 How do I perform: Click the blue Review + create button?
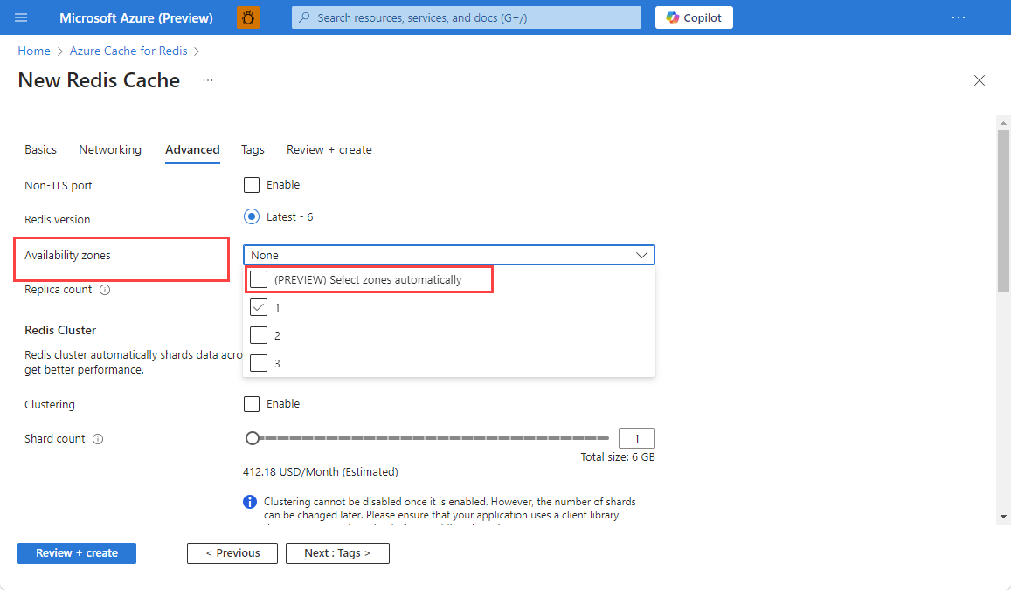[77, 553]
